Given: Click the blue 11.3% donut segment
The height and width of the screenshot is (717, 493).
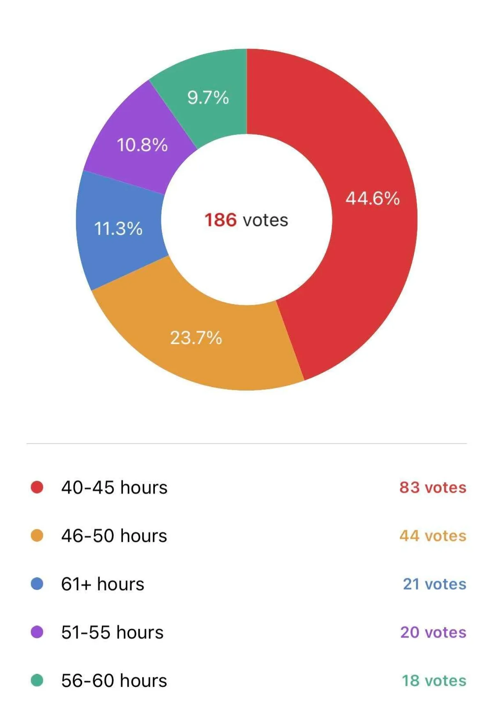Looking at the screenshot, I should [119, 229].
